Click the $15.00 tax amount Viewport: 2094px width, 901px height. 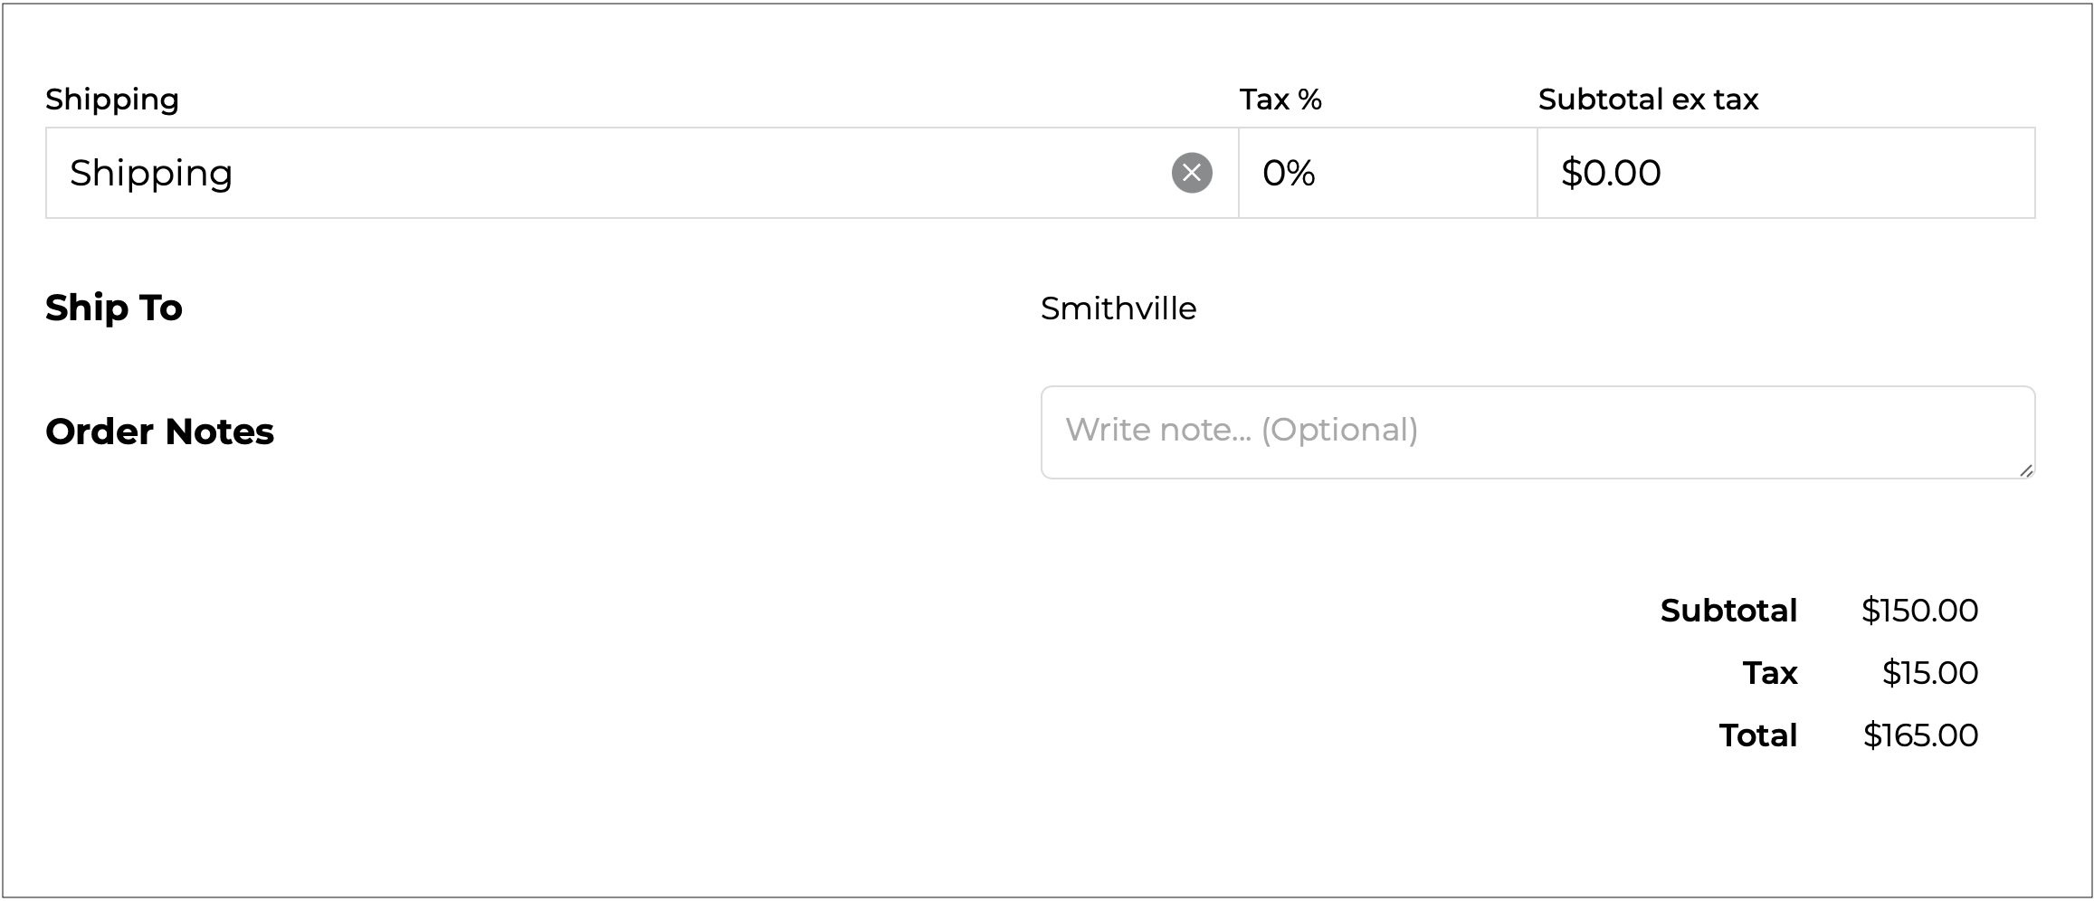1929,673
